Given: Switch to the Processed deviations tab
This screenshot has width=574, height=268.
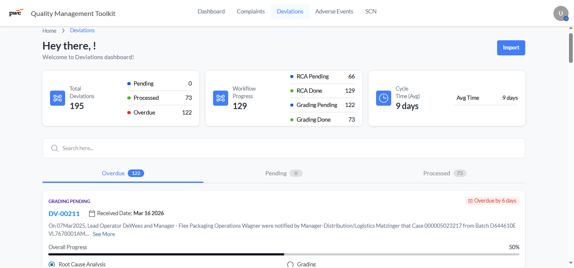Looking at the screenshot, I should (x=445, y=173).
